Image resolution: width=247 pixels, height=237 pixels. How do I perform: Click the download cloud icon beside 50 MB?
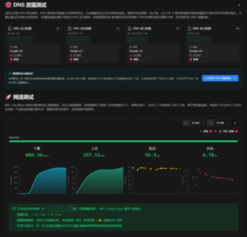pos(186,123)
